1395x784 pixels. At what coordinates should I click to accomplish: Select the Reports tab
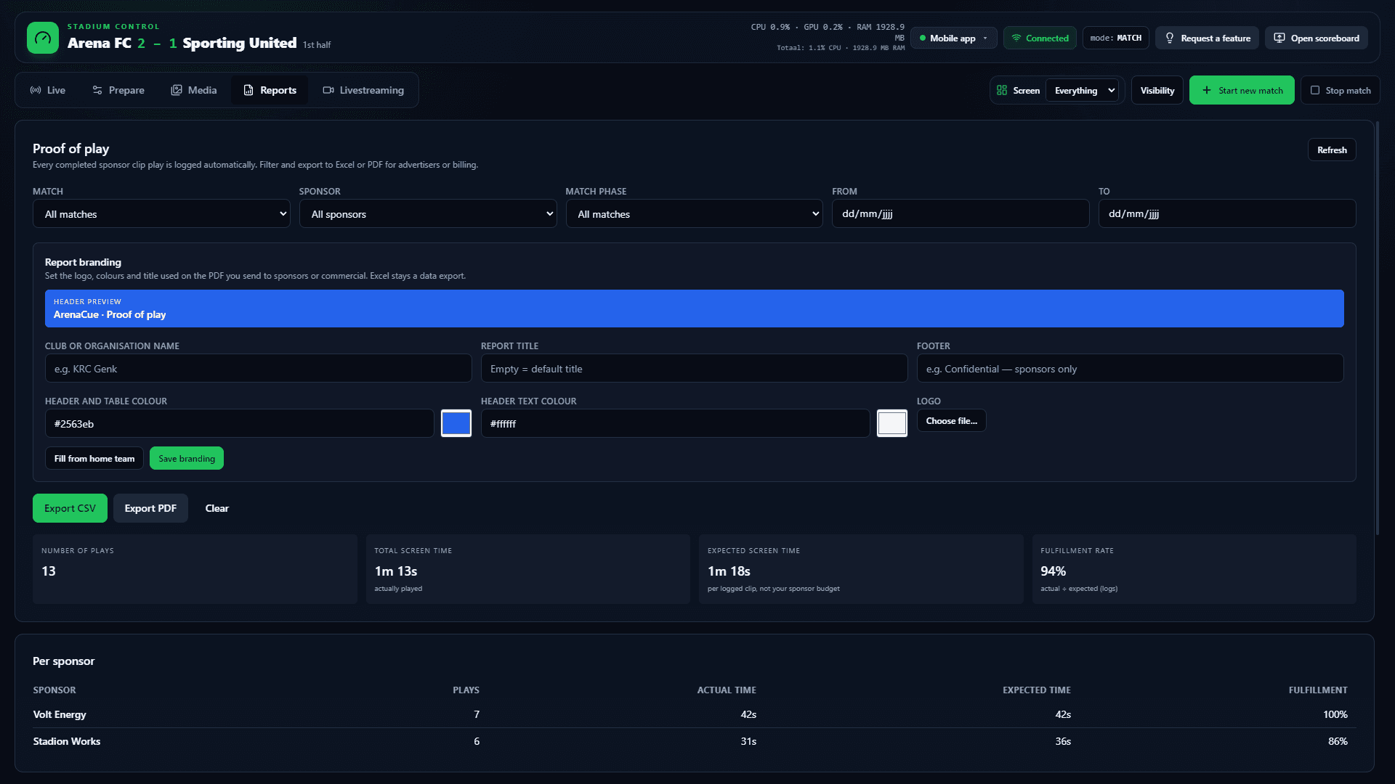click(270, 90)
